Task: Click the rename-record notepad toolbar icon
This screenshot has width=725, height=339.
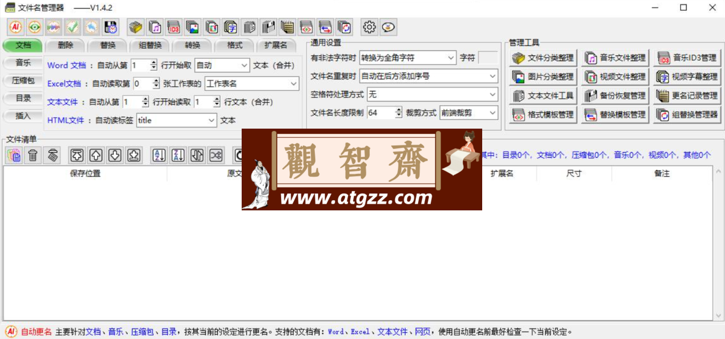Action: coord(287,27)
